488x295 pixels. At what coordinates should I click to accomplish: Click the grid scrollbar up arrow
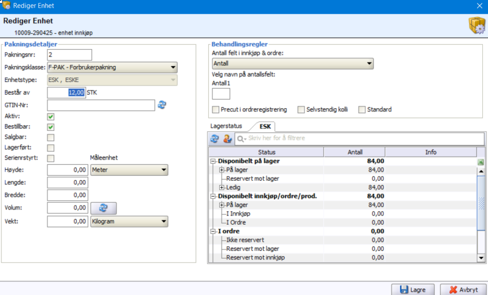(481, 172)
